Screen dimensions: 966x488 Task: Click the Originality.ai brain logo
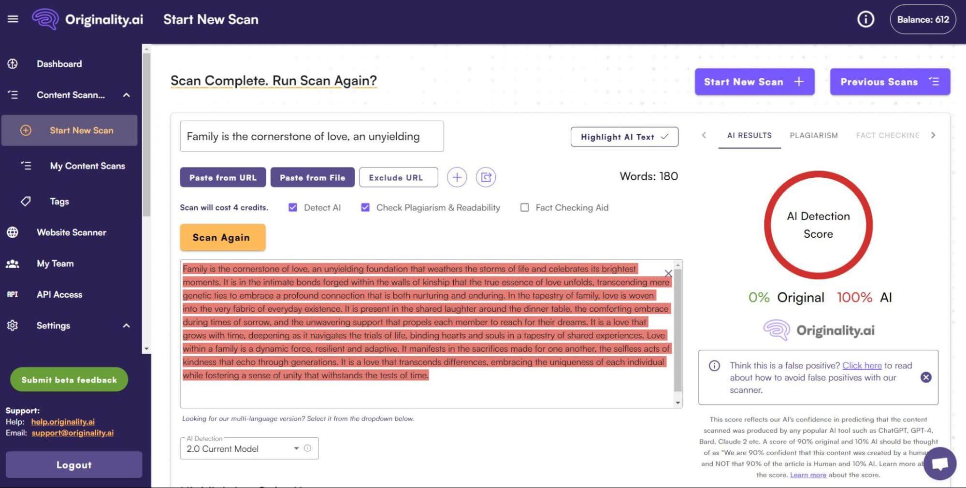pos(45,19)
